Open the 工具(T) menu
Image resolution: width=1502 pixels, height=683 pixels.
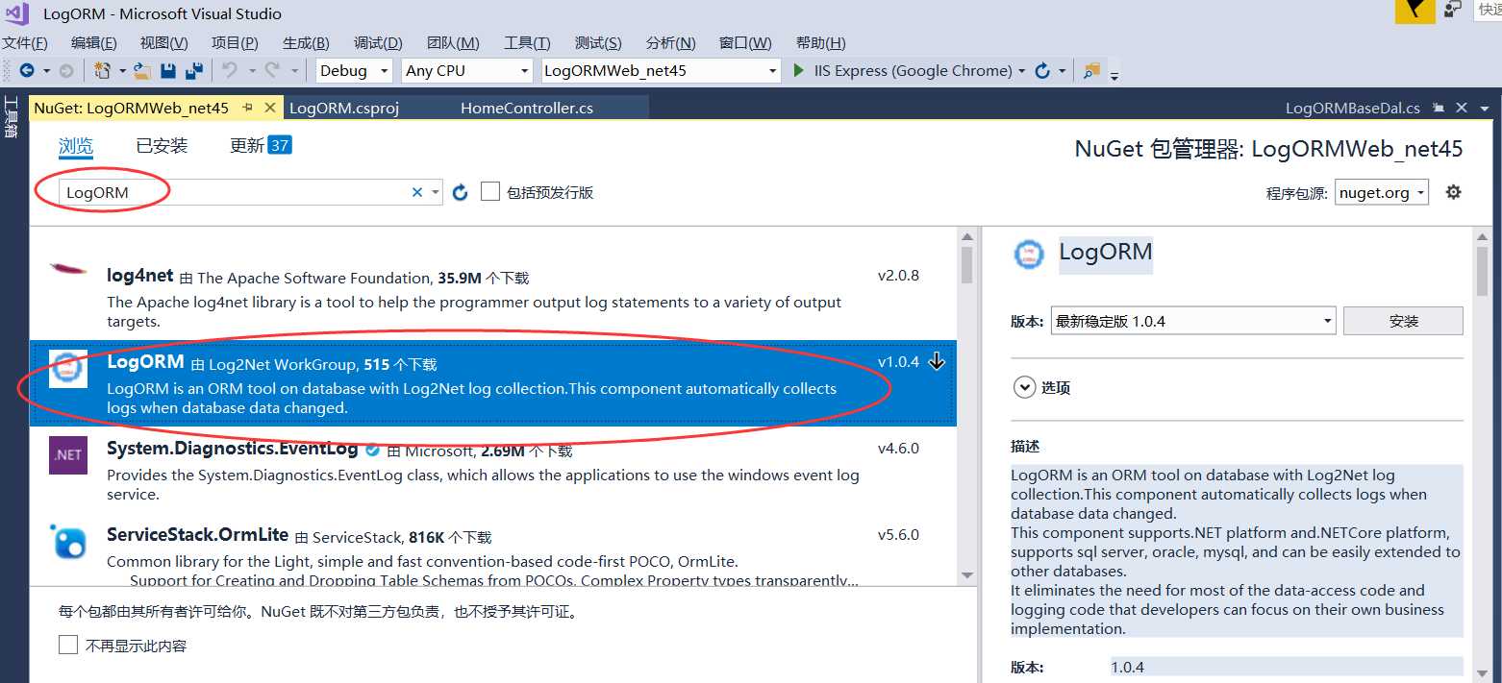pos(525,42)
